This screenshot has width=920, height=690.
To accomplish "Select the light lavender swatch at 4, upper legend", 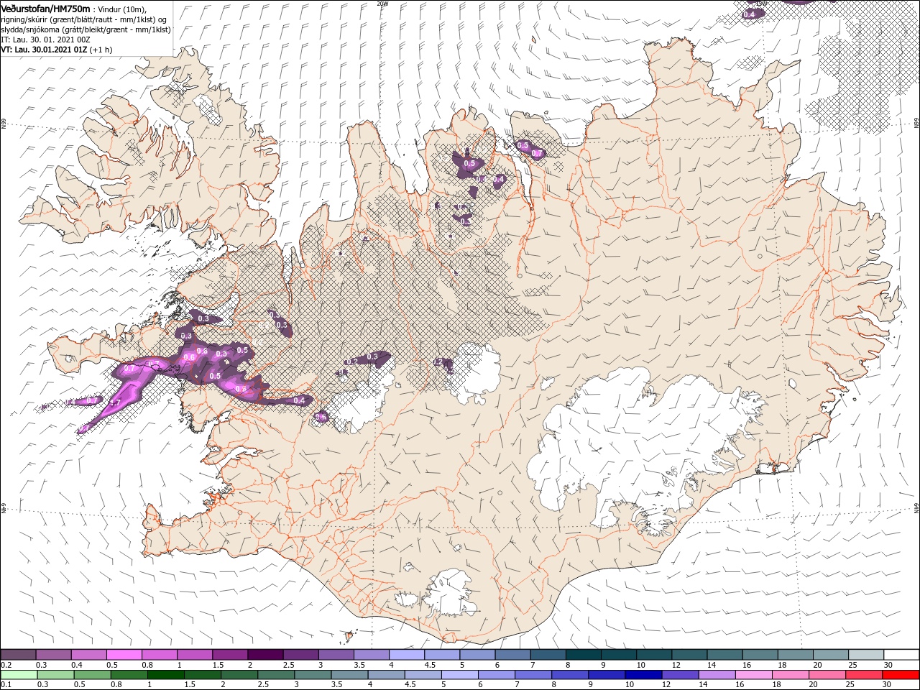I will tap(406, 655).
